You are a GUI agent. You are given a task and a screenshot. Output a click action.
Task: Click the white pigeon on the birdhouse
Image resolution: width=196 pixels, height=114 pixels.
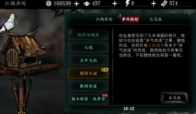coord(9,23)
